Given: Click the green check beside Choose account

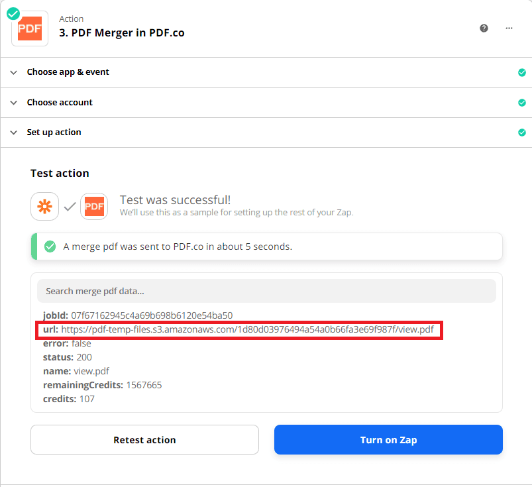Looking at the screenshot, I should 521,103.
